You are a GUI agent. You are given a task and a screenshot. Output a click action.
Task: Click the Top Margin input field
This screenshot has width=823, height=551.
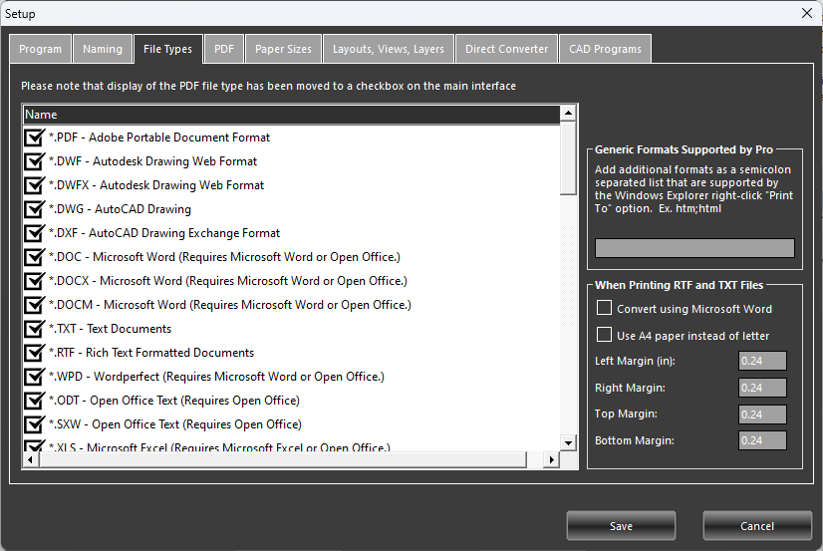(x=762, y=414)
